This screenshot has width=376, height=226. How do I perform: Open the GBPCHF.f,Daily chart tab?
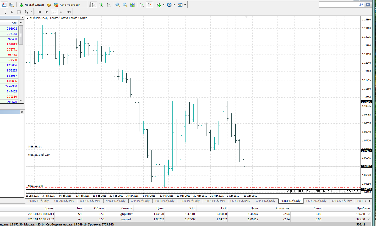(215, 201)
